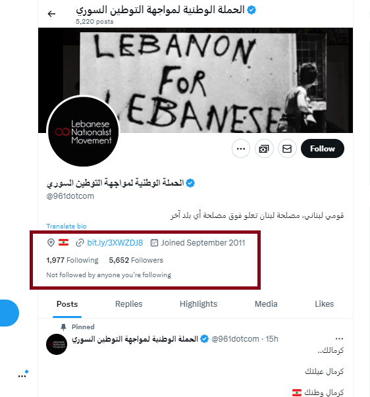
Task: Open the bit.ly/3XWZDJ8 link
Action: 115,242
